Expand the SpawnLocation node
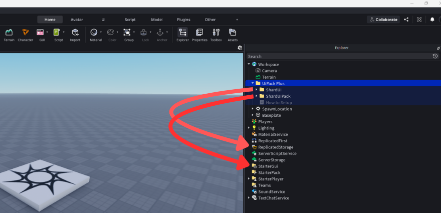The width and height of the screenshot is (441, 213). coord(253,109)
